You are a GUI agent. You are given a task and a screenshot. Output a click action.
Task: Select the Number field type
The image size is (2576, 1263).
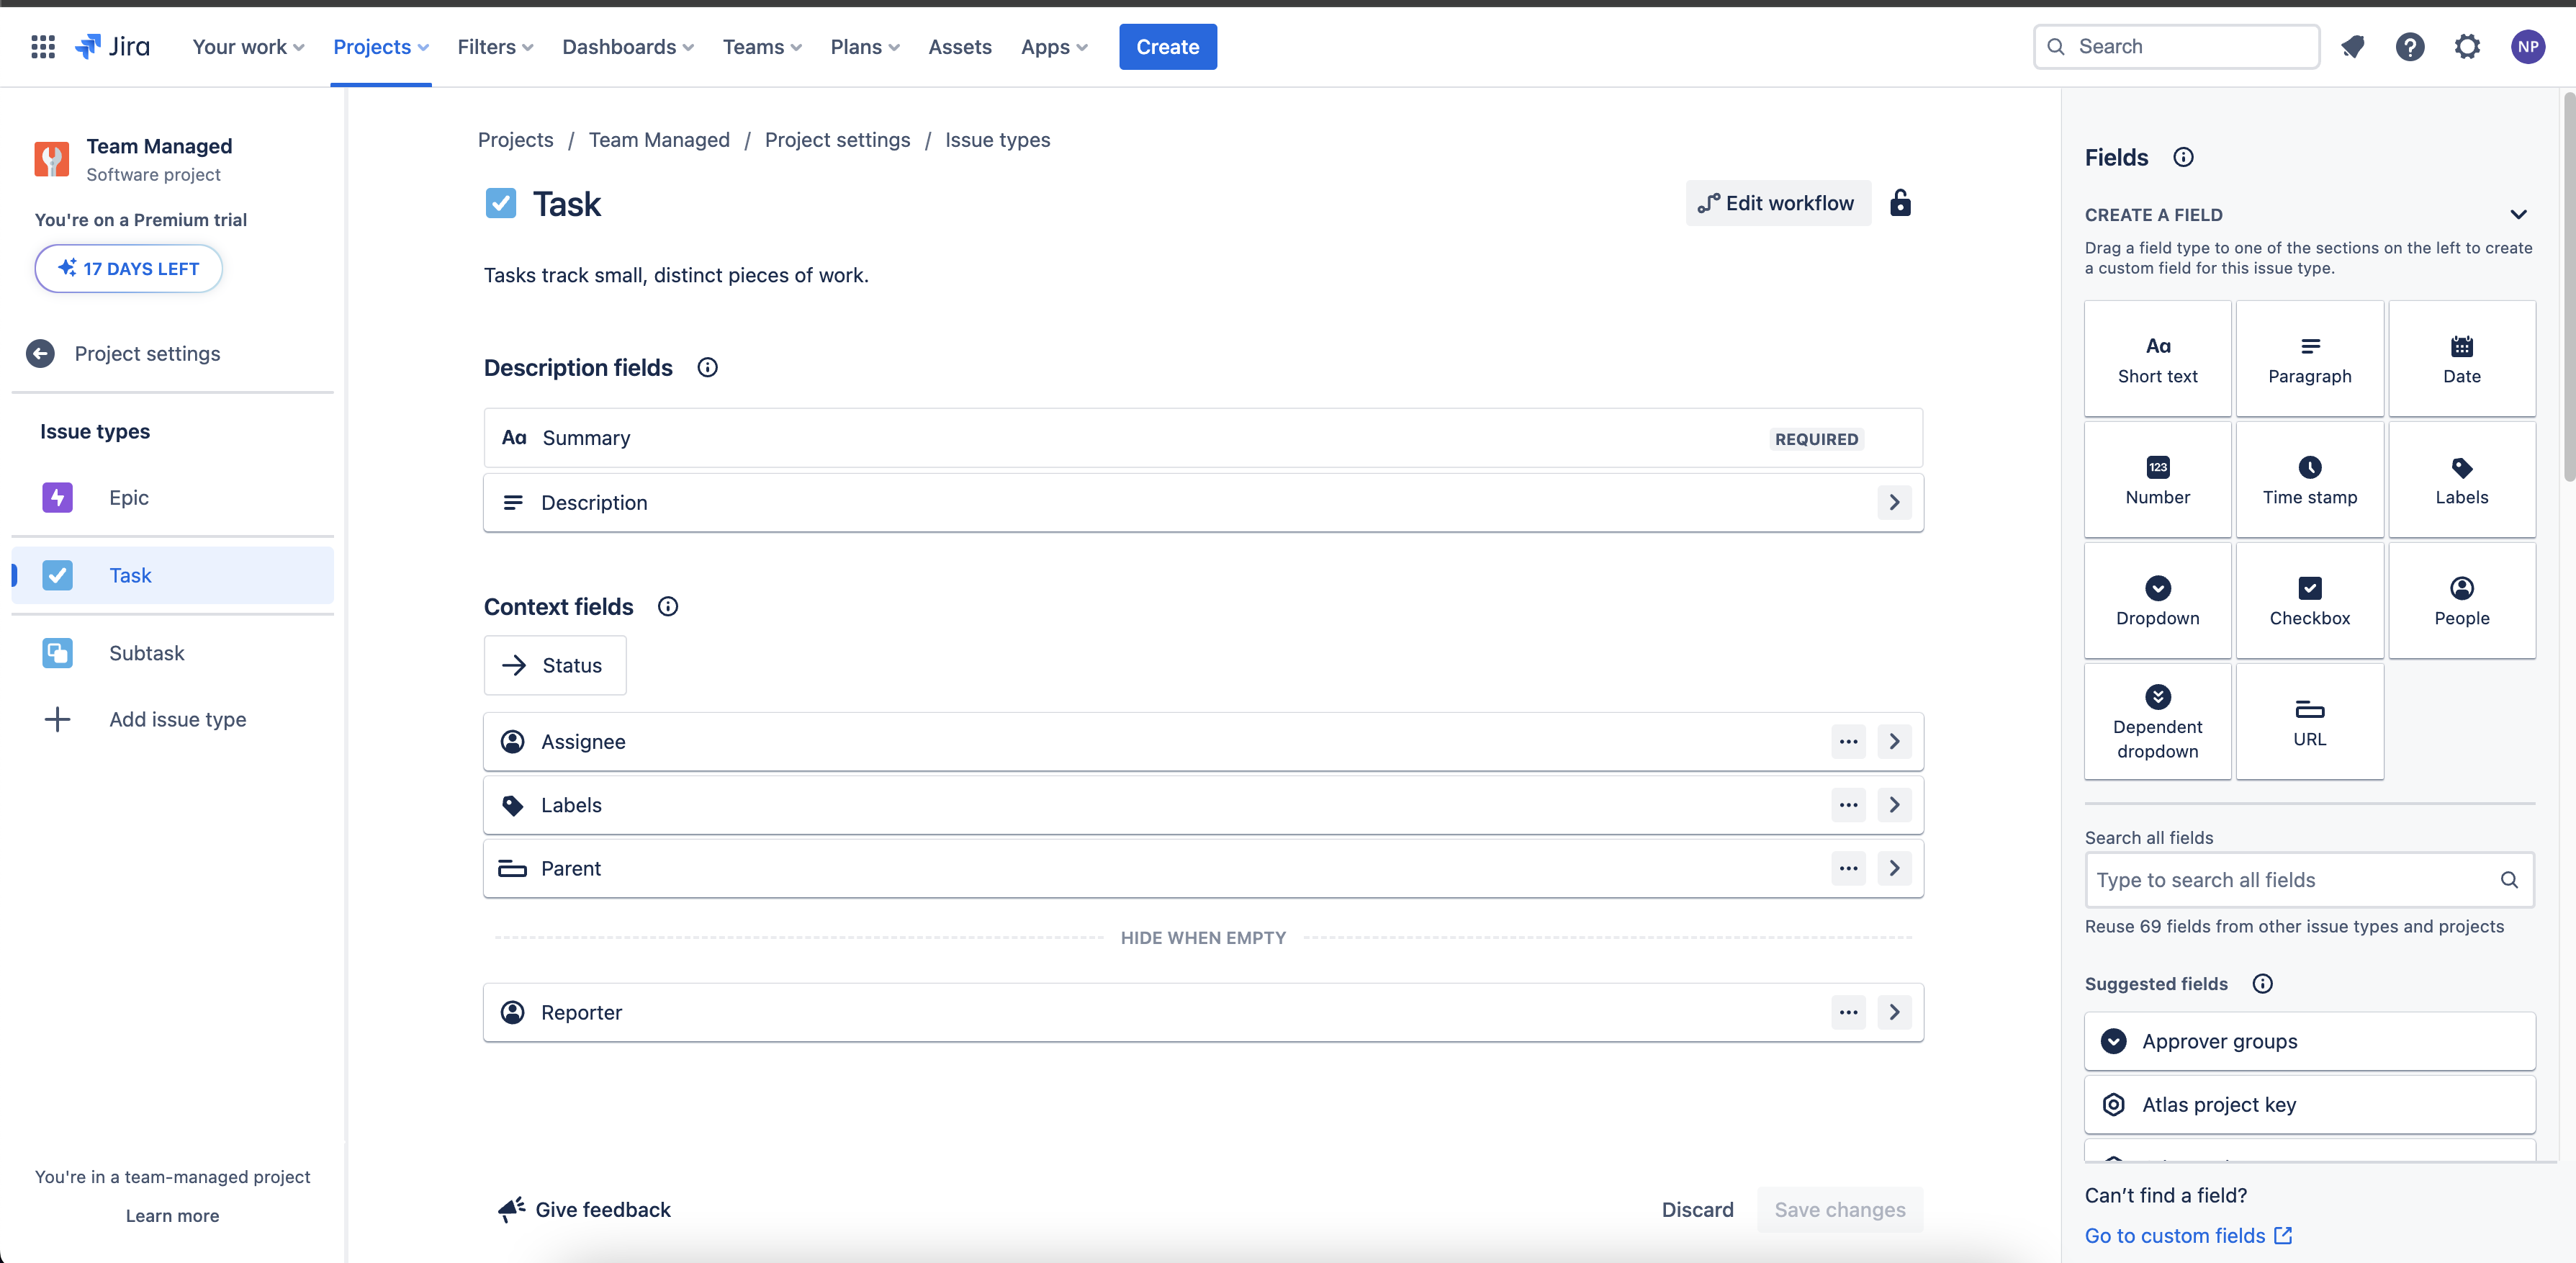tap(2157, 479)
